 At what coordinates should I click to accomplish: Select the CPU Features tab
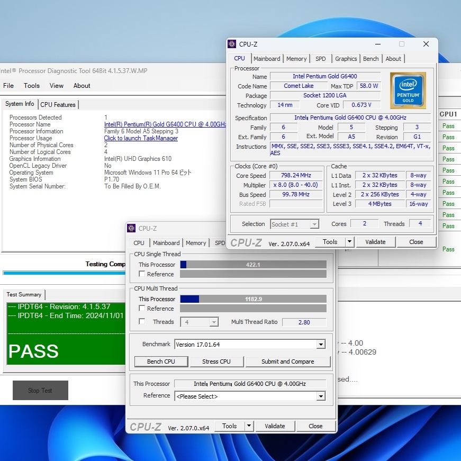pyautogui.click(x=58, y=105)
